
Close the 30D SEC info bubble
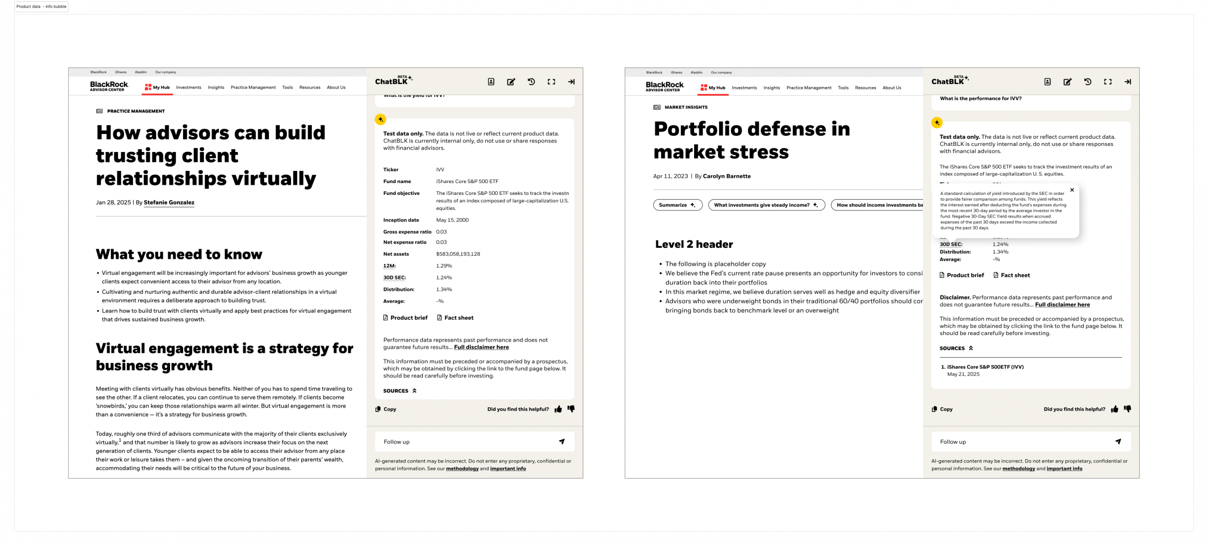coord(1072,190)
